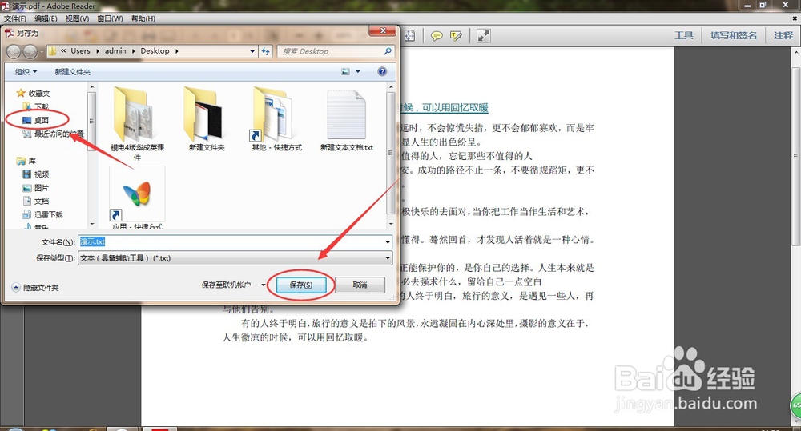The width and height of the screenshot is (801, 431).
Task: Click the full-screen read mode icon in Reader
Action: 483,36
